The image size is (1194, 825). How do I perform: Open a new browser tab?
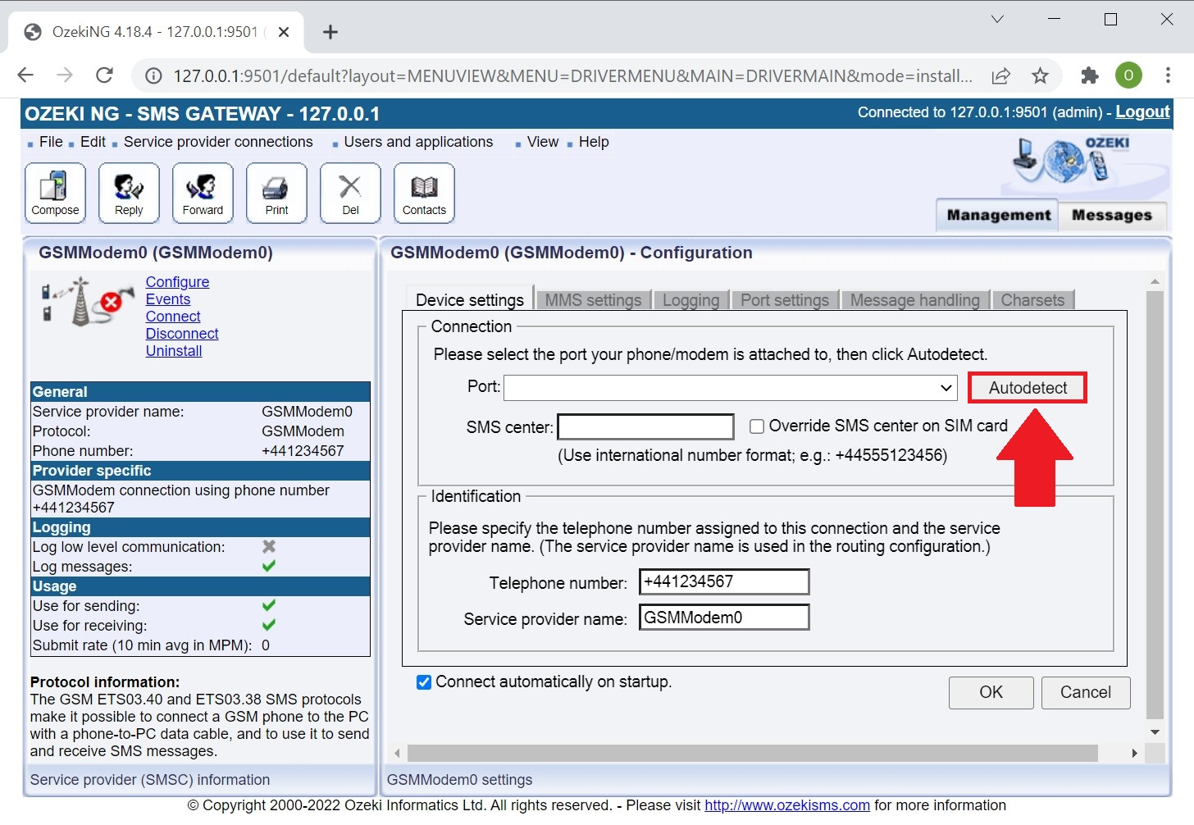pos(330,32)
